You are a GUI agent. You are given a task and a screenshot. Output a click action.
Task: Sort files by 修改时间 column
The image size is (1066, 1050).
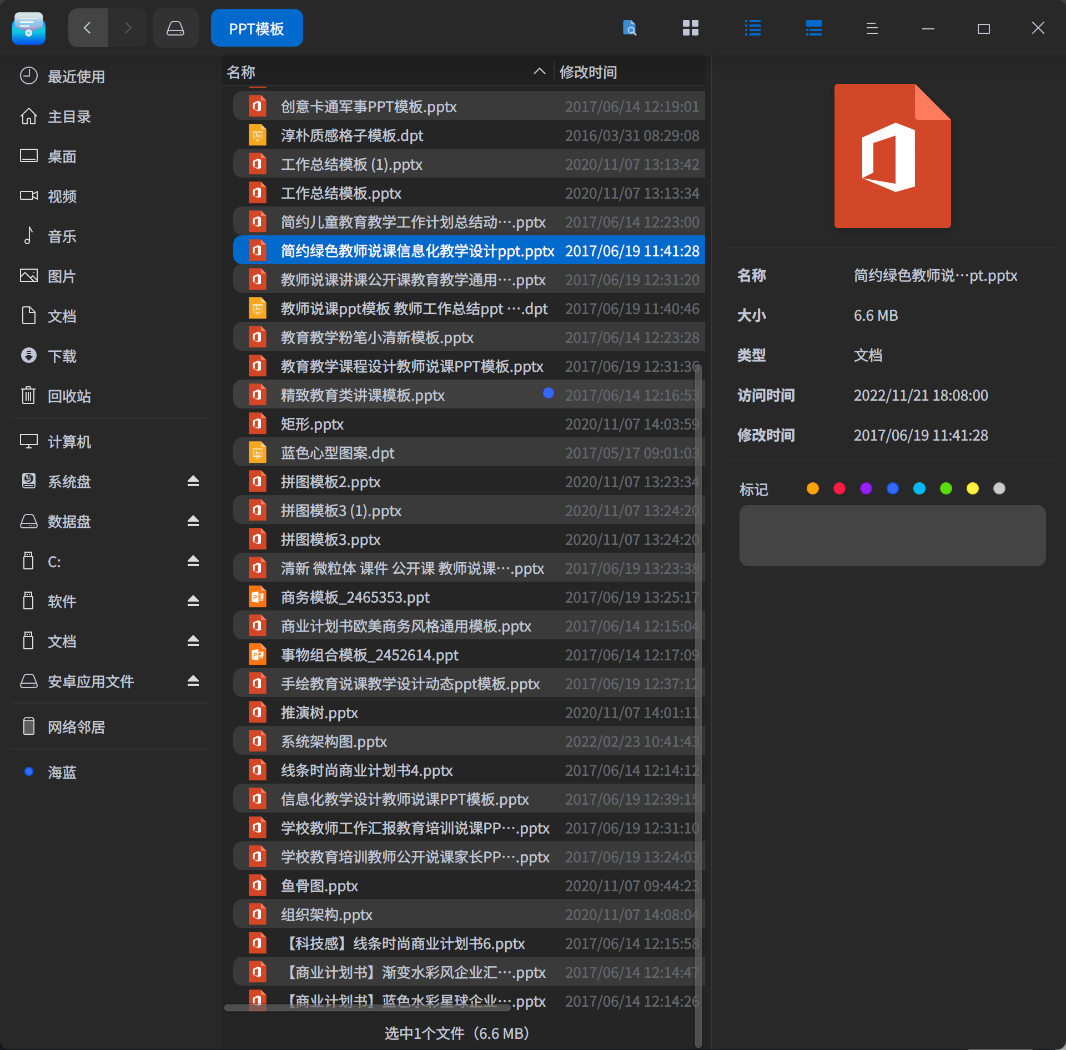pyautogui.click(x=589, y=71)
